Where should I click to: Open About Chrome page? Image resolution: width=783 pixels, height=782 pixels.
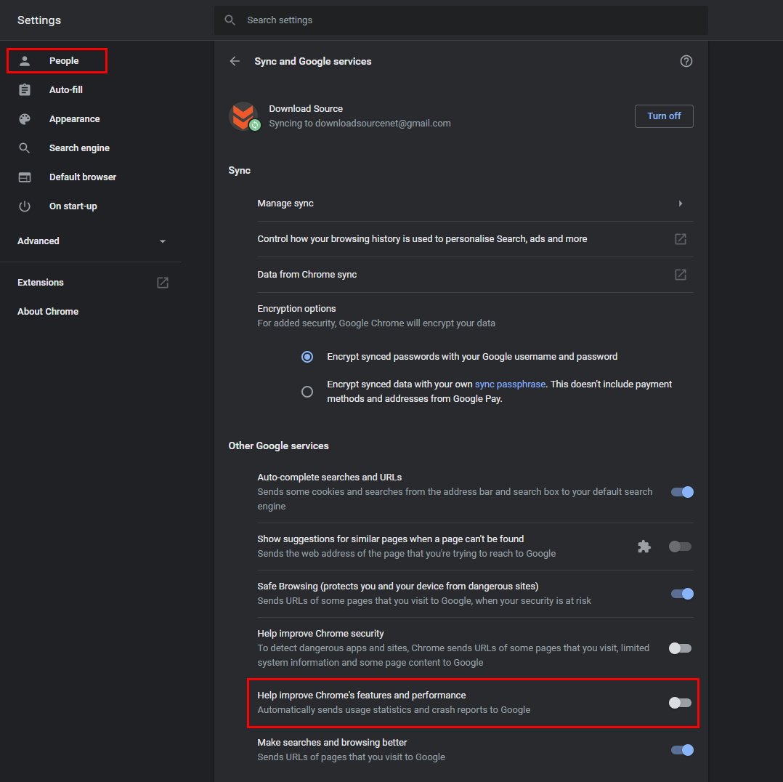click(x=48, y=311)
